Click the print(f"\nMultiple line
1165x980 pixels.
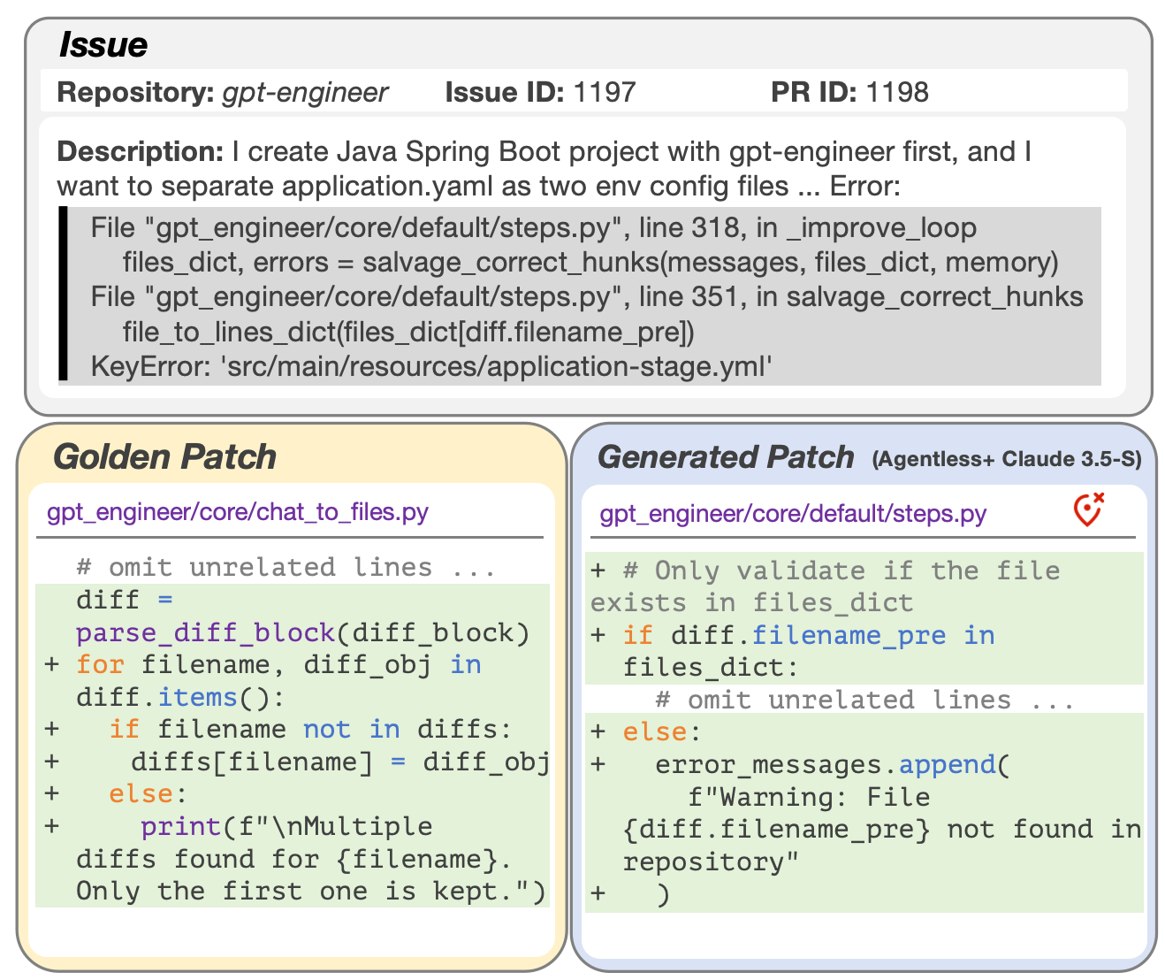(239, 826)
